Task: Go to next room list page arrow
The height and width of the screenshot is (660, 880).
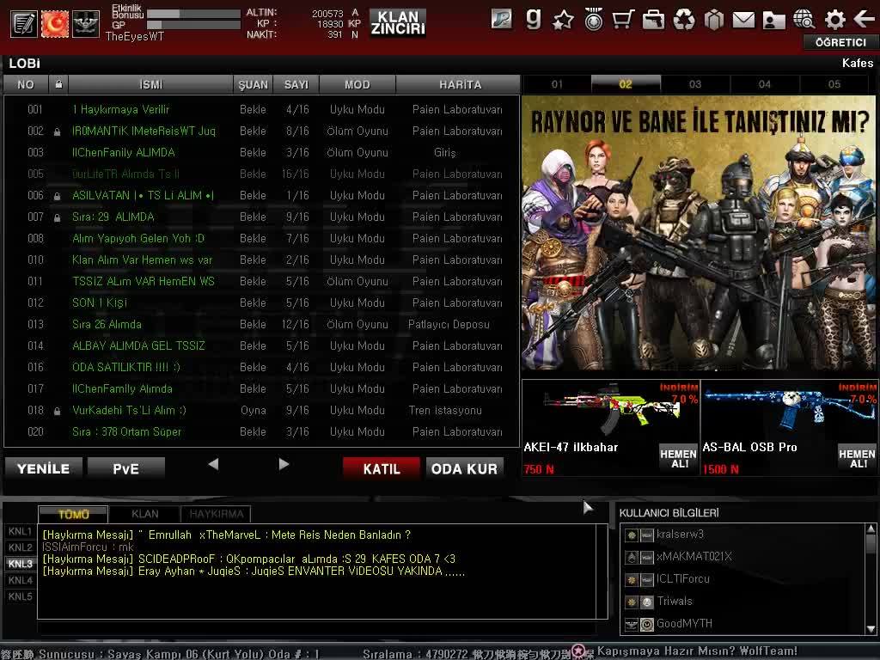Action: (284, 464)
